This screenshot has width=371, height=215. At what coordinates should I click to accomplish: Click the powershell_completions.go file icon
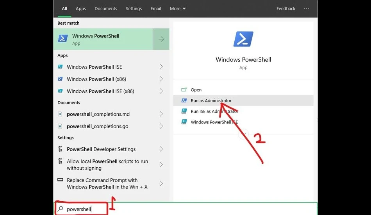click(x=60, y=126)
